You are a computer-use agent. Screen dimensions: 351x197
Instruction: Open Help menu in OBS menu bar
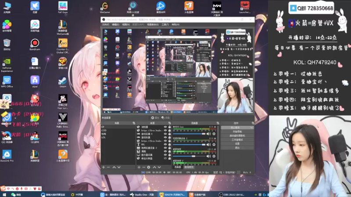(175, 25)
